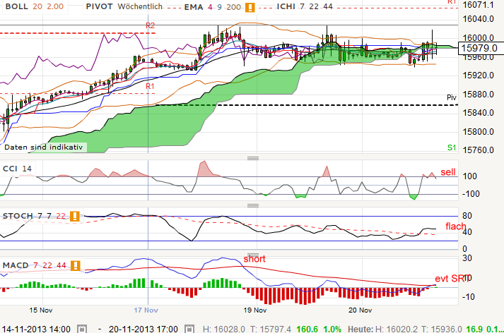This screenshot has height=333, width=504.
Task: Click the red 'sell' annotation in CCI panel
Action: (x=448, y=172)
